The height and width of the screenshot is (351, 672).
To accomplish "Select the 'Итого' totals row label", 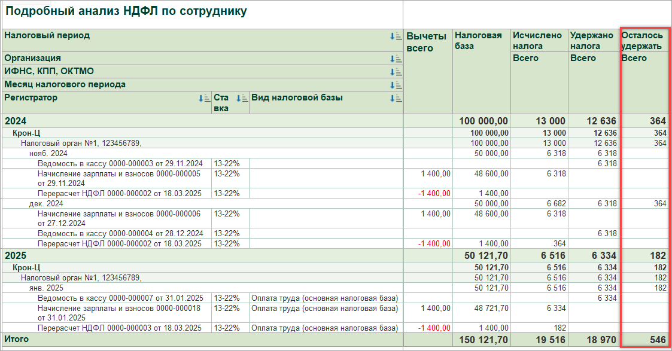I will coord(16,339).
